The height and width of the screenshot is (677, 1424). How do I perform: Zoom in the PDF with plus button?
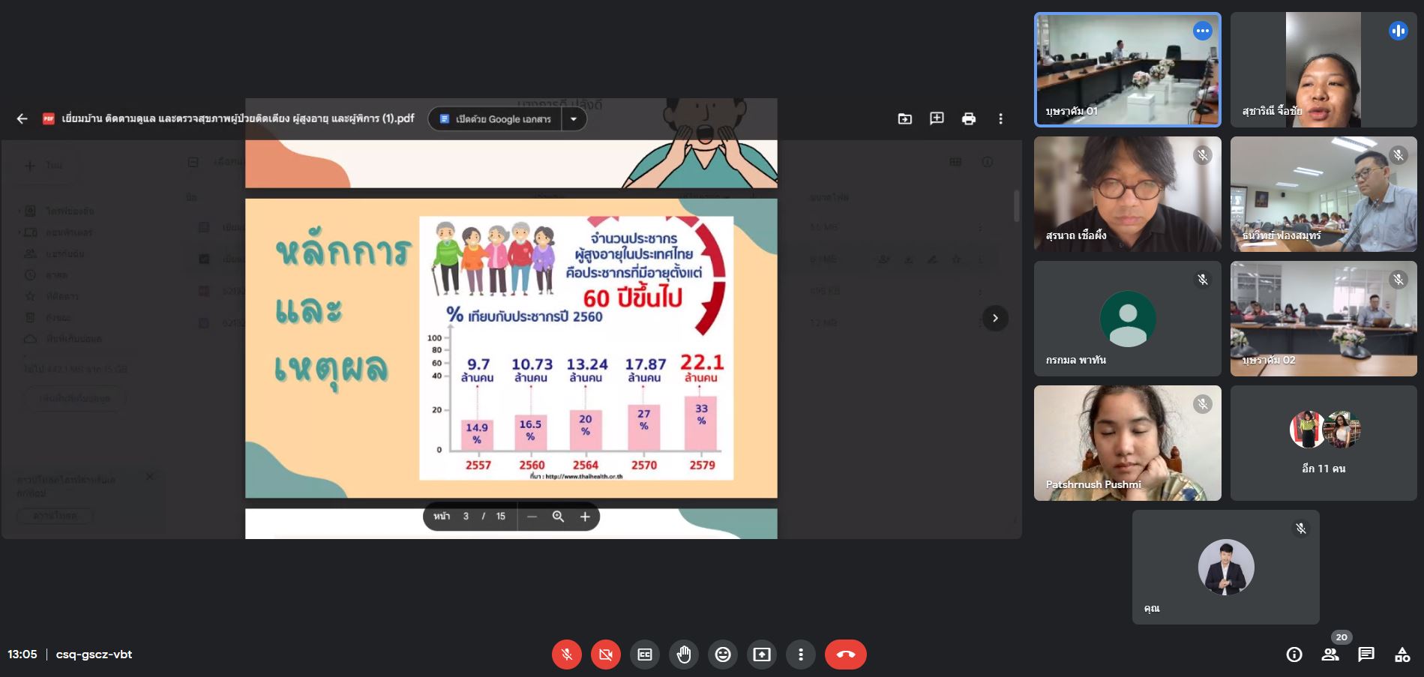click(585, 517)
